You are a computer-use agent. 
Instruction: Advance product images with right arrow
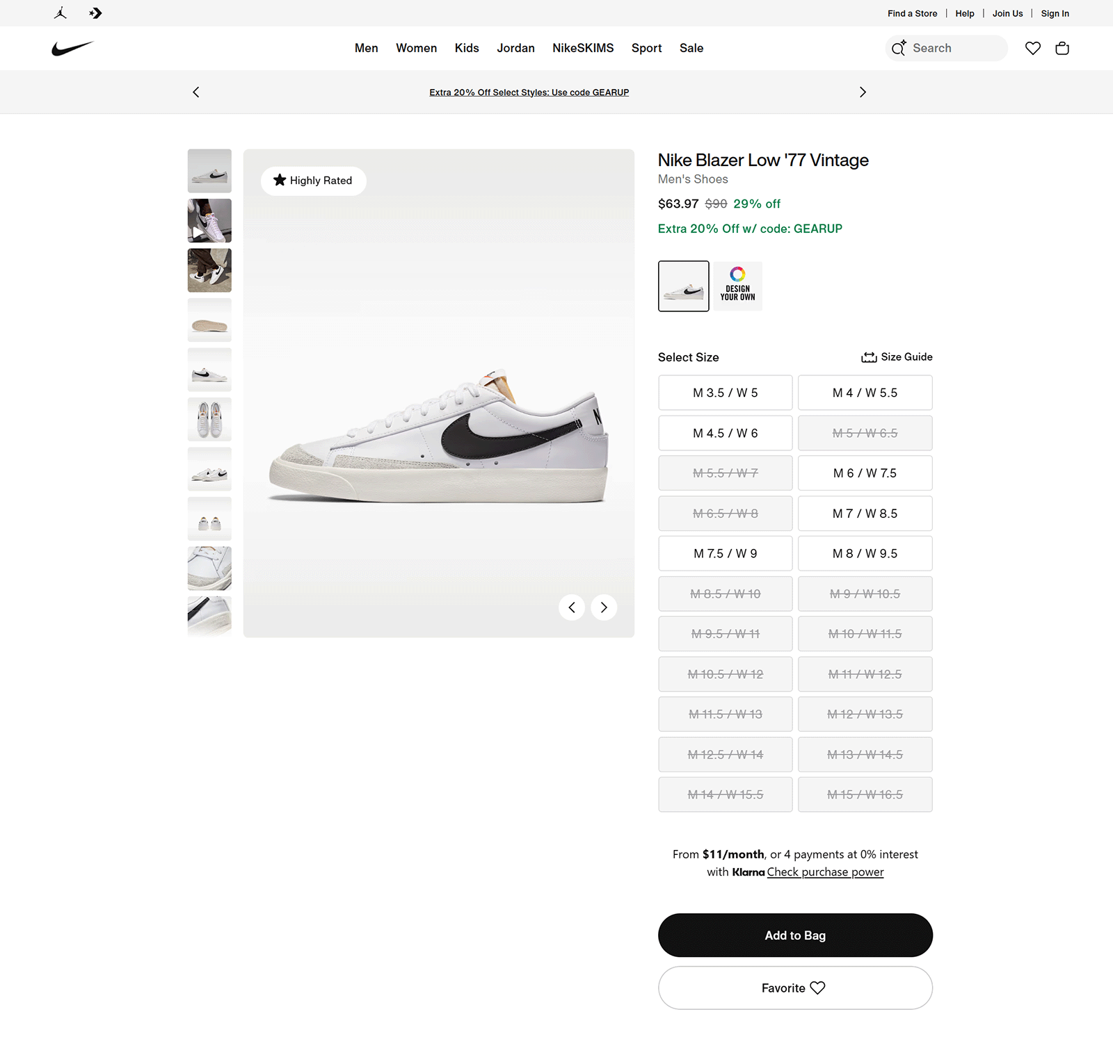pyautogui.click(x=602, y=607)
